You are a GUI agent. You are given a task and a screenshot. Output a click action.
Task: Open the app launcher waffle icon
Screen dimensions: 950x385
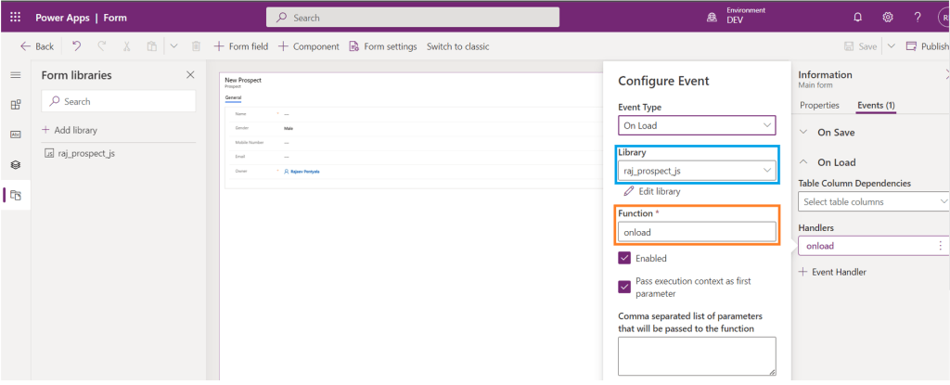[15, 17]
